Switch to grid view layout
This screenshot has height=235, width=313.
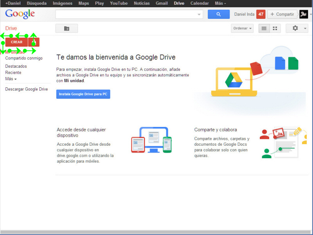[x=275, y=28]
